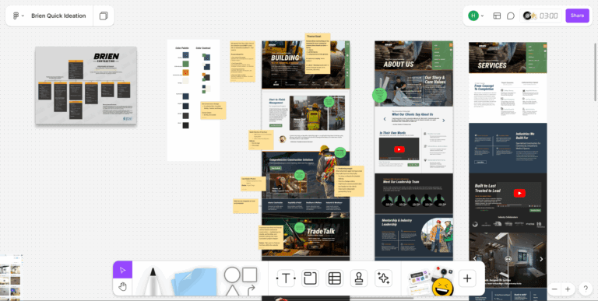598x301 pixels.
Task: Select the Text tool
Action: (x=286, y=278)
